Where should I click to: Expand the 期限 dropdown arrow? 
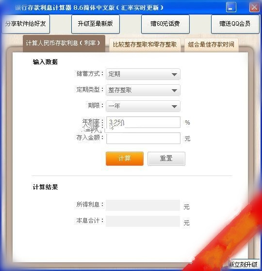(174, 106)
